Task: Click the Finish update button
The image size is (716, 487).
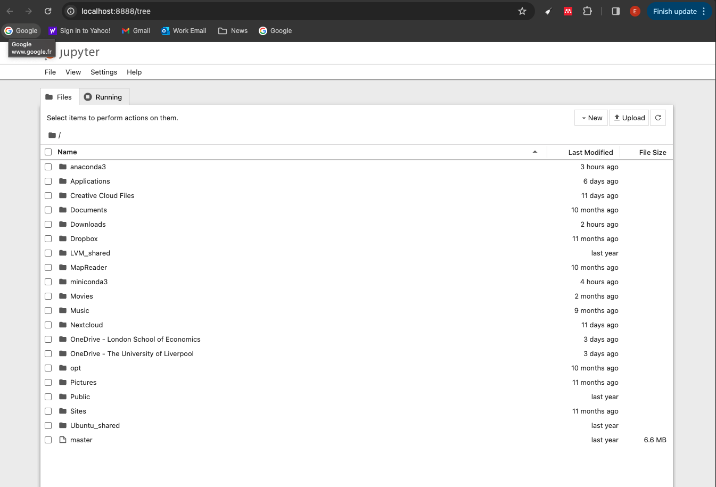Action: click(x=674, y=11)
